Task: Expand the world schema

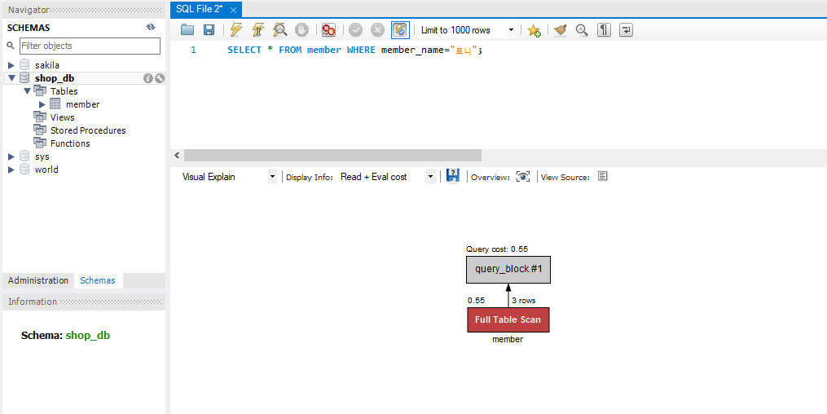Action: (11, 170)
